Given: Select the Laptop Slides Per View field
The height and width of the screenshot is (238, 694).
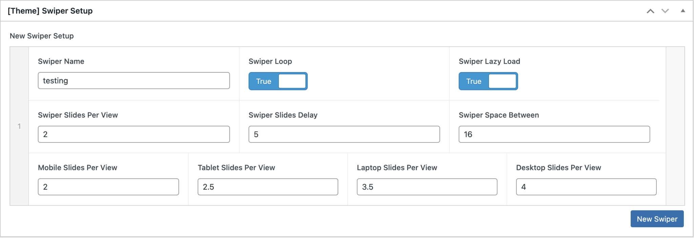Looking at the screenshot, I should click(427, 187).
